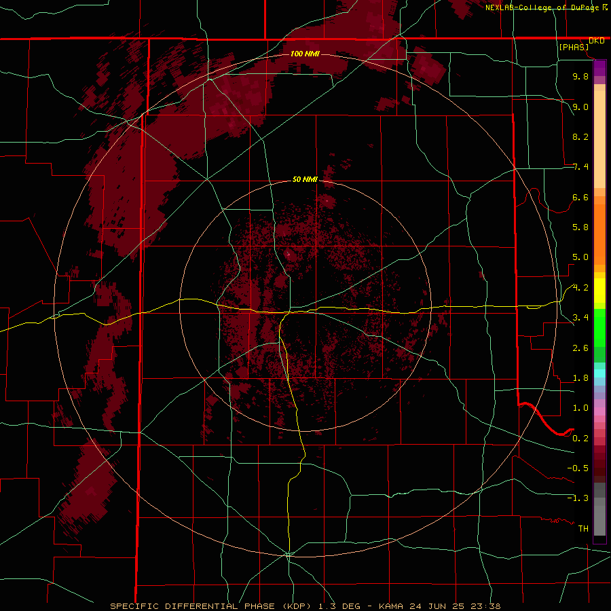The width and height of the screenshot is (611, 611).
Task: Click the 4.2 scale value
Action: (580, 288)
